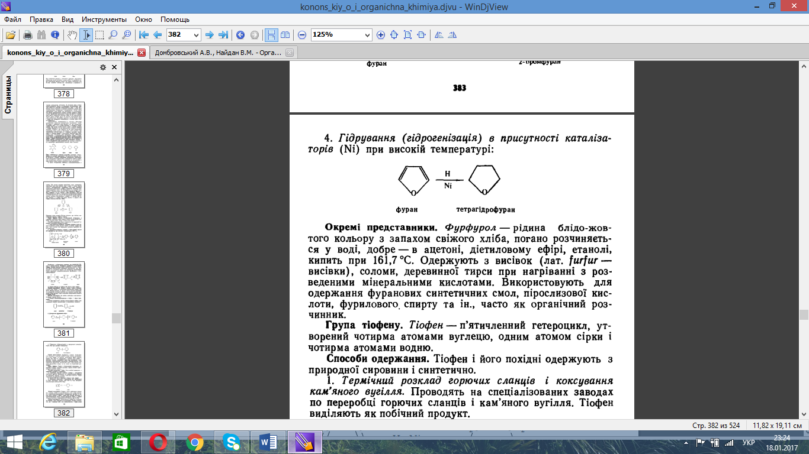Viewport: 809px width, 454px height.
Task: Click the fit width icon
Action: tap(421, 35)
